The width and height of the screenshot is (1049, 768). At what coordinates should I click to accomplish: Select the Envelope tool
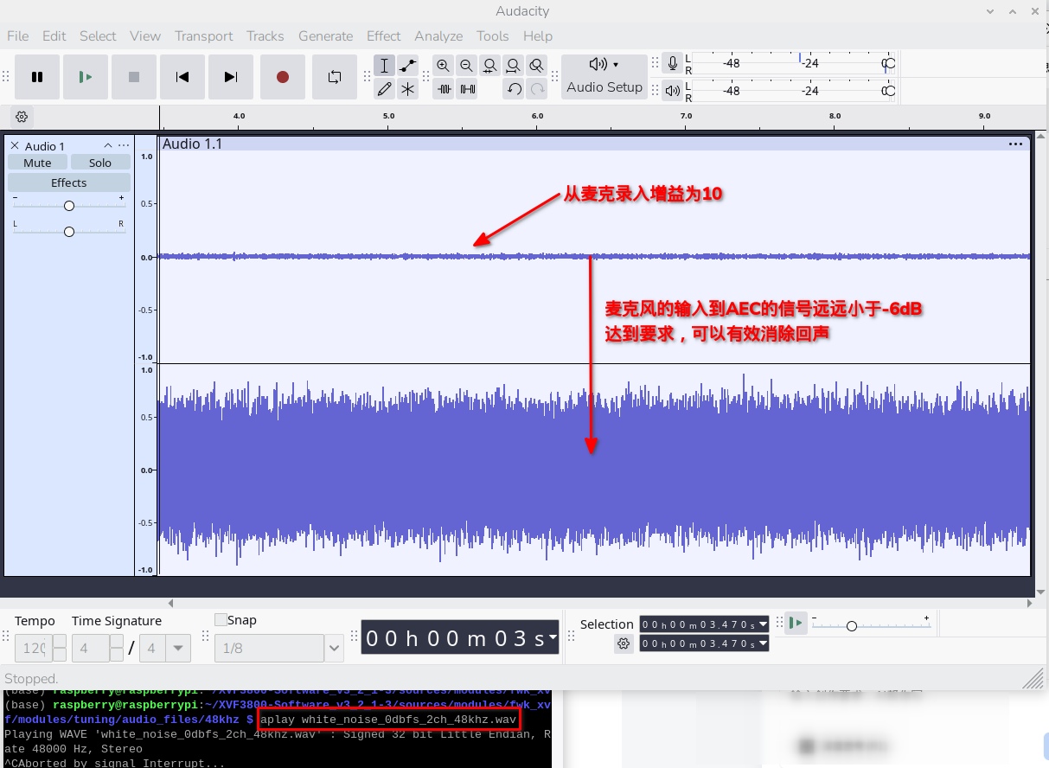[x=407, y=66]
